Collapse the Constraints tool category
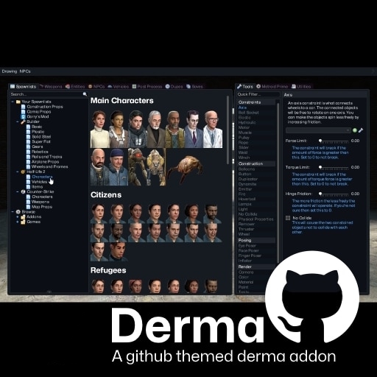Screen dimensions: 377x377 256,102
